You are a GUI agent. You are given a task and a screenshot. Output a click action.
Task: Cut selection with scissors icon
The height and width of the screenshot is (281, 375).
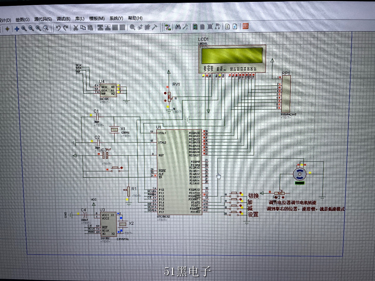coord(76,27)
